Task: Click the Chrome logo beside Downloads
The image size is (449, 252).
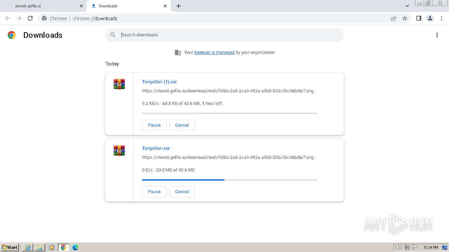Action: tap(12, 35)
